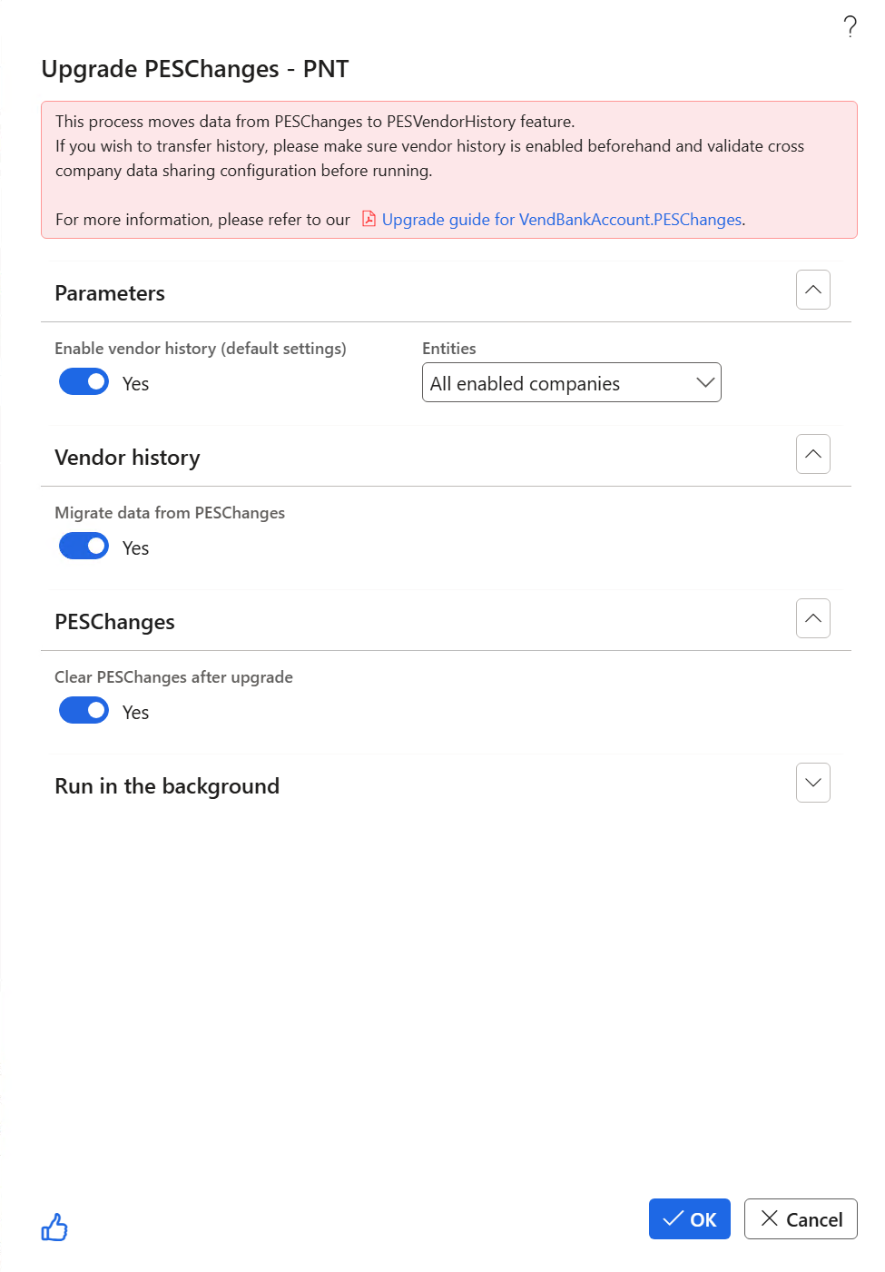Click the All enabled companies field

click(x=572, y=382)
